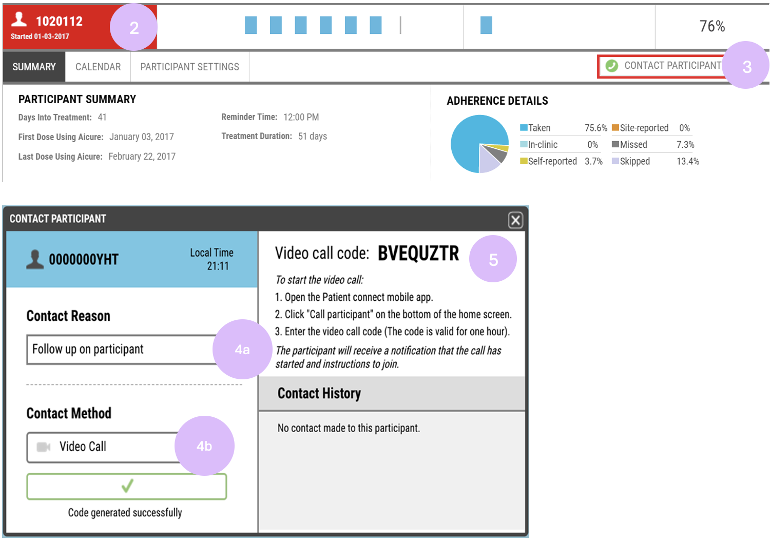Click the video camera icon in Contact Method

[44, 447]
